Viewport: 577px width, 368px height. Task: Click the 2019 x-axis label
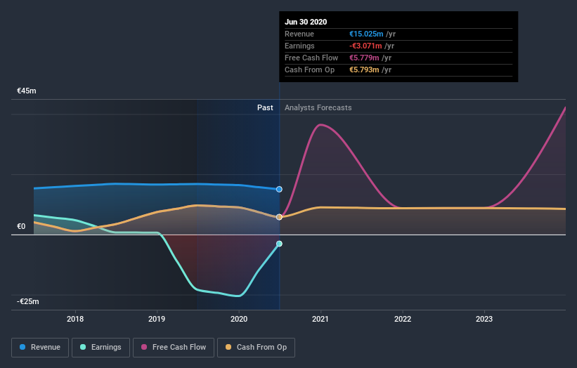157,319
